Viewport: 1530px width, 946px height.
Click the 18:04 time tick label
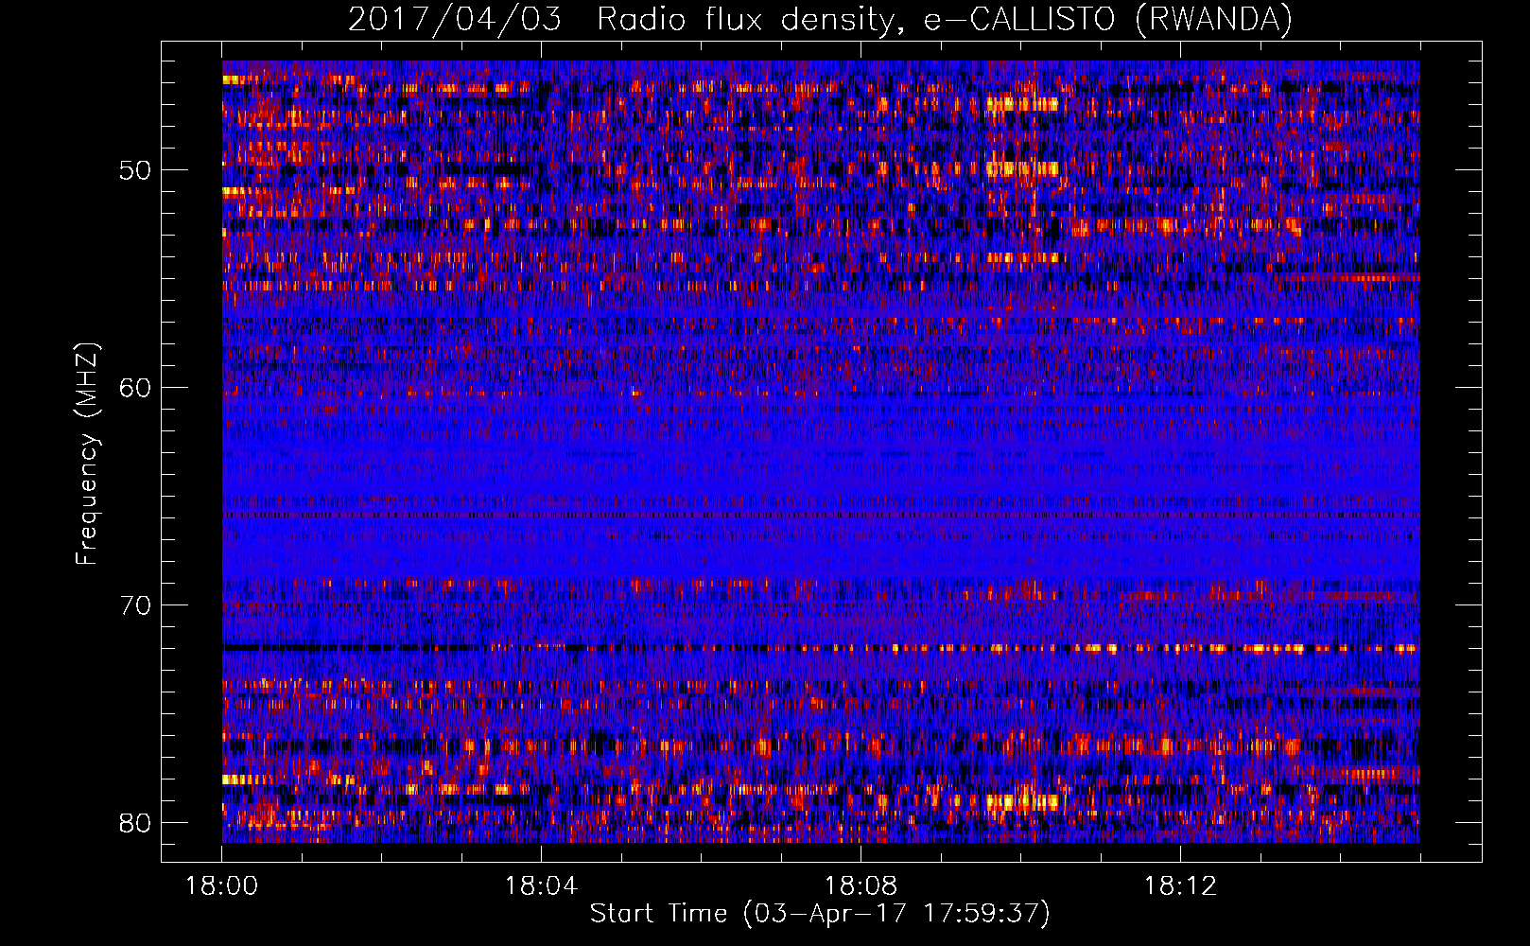click(541, 886)
